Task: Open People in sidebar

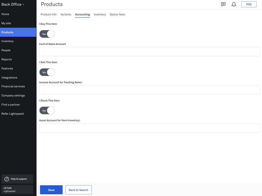Action: coord(18,50)
